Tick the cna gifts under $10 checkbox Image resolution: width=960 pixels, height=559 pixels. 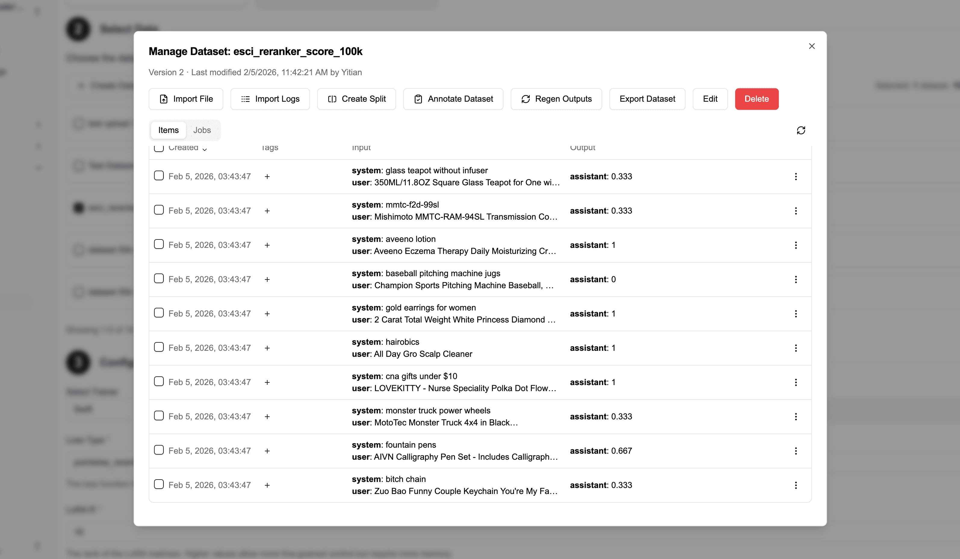pos(159,381)
